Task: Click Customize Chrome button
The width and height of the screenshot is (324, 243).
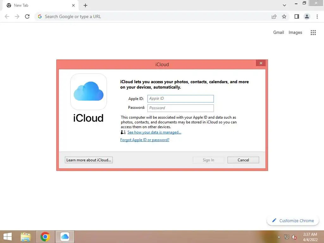Action: pyautogui.click(x=293, y=221)
